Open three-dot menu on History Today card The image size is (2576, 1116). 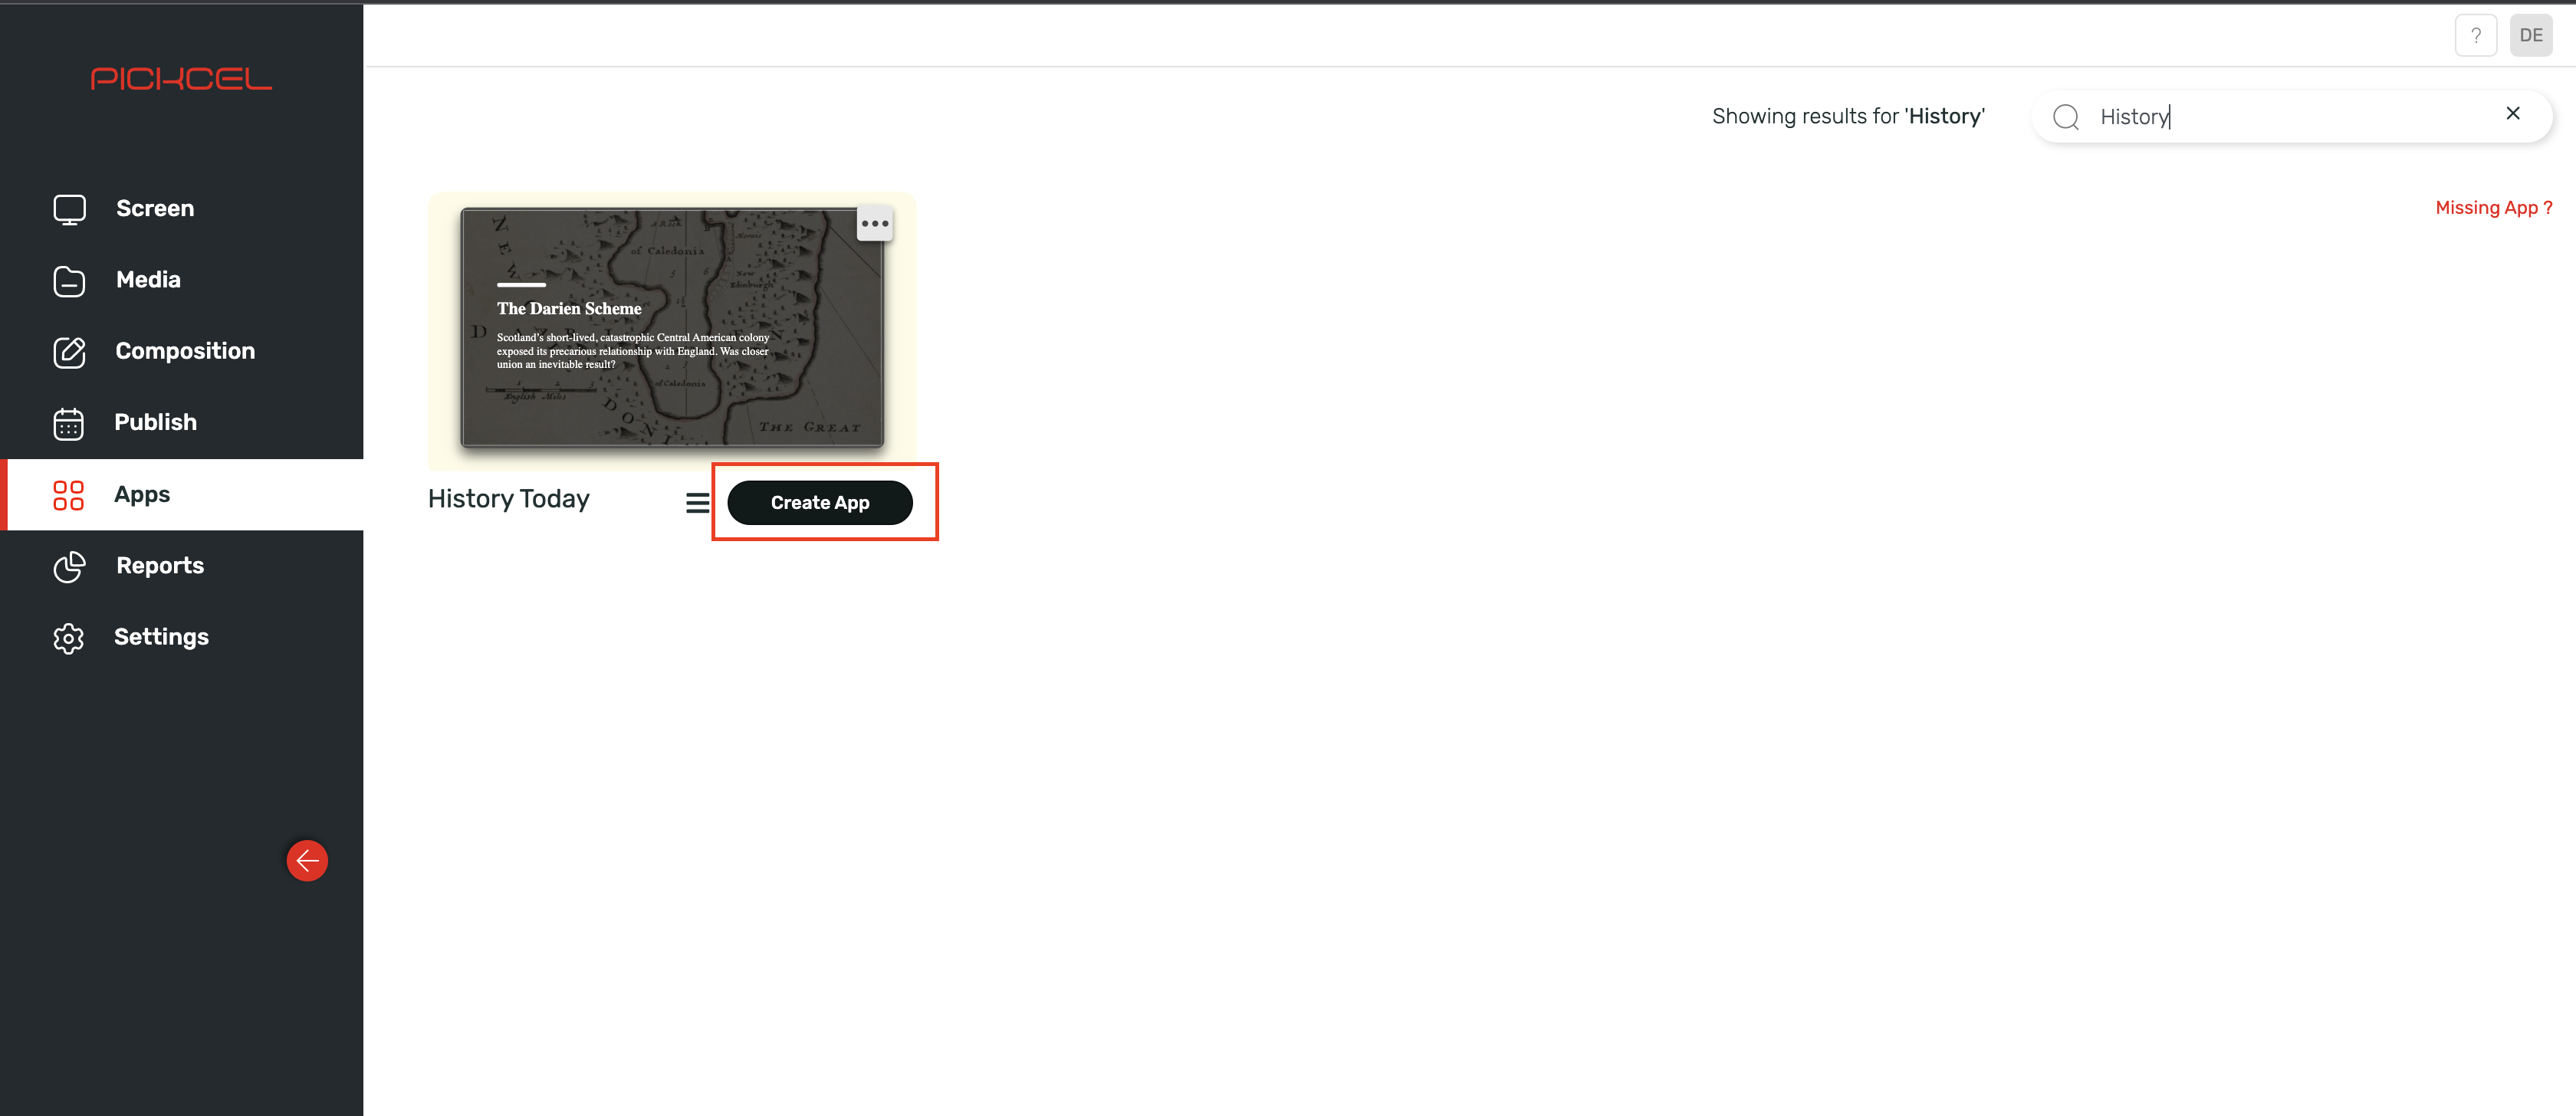pos(875,223)
